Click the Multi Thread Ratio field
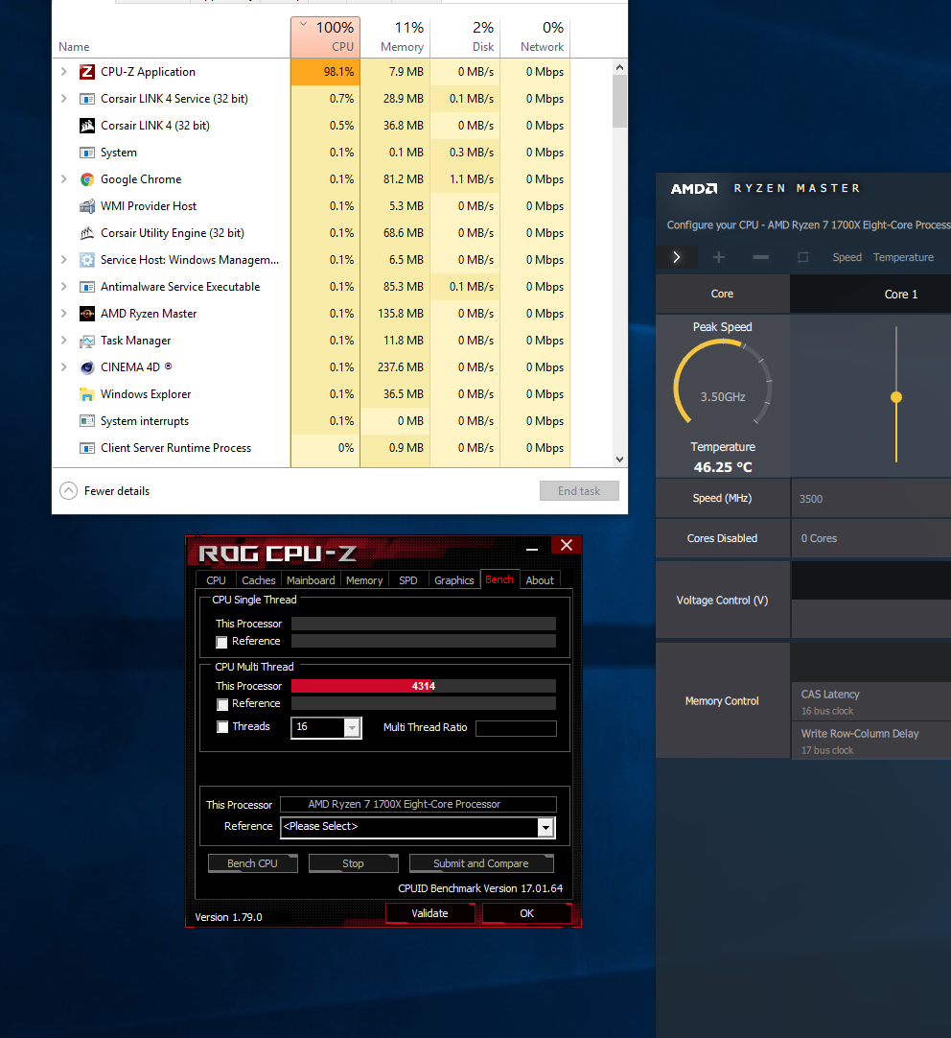This screenshot has height=1038, width=951. tap(516, 728)
